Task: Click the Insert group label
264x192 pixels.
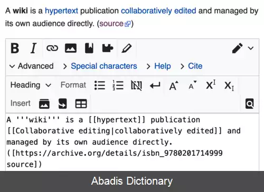Action: (x=21, y=103)
